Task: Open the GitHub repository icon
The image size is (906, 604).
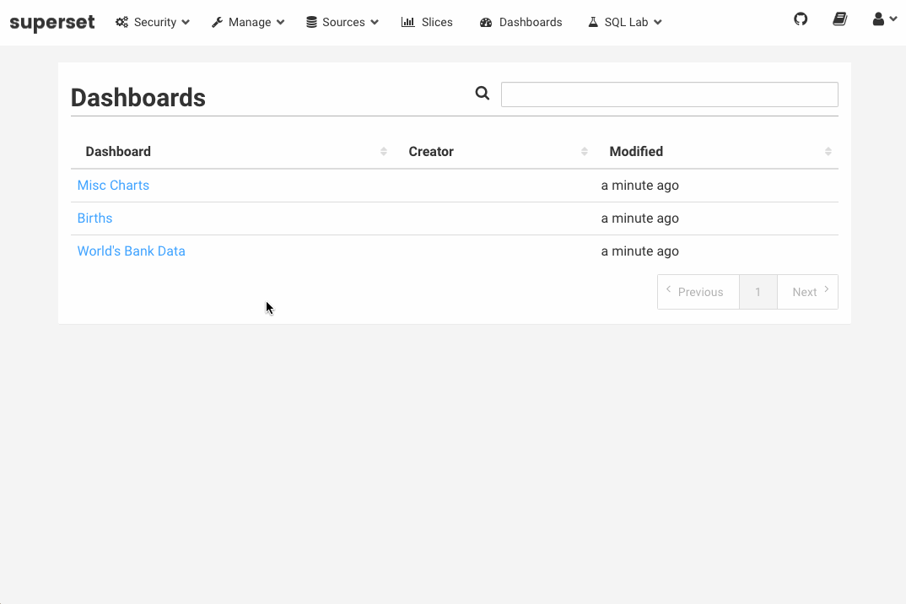Action: click(x=801, y=19)
